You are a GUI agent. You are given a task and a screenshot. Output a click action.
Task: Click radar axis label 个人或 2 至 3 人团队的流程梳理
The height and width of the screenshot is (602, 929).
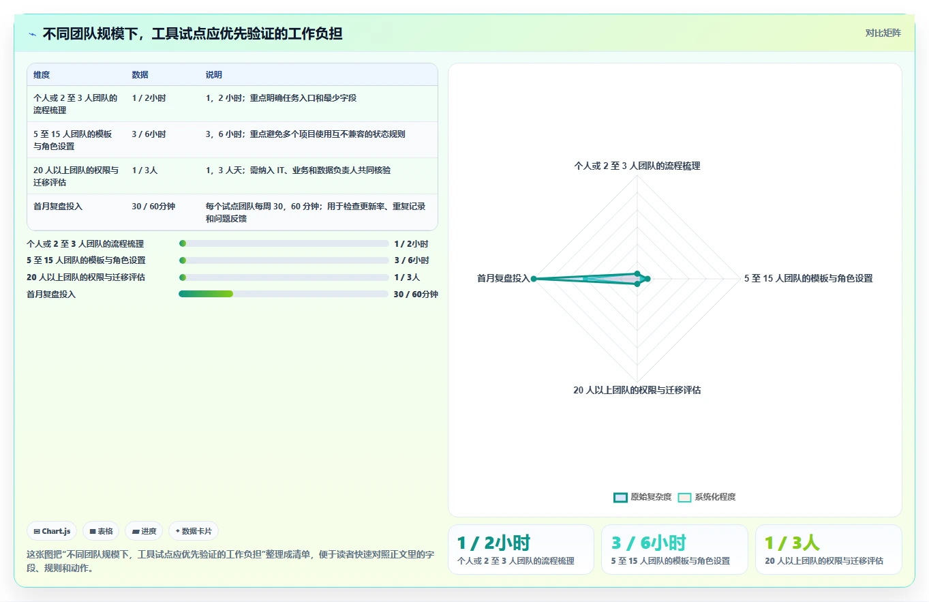637,166
